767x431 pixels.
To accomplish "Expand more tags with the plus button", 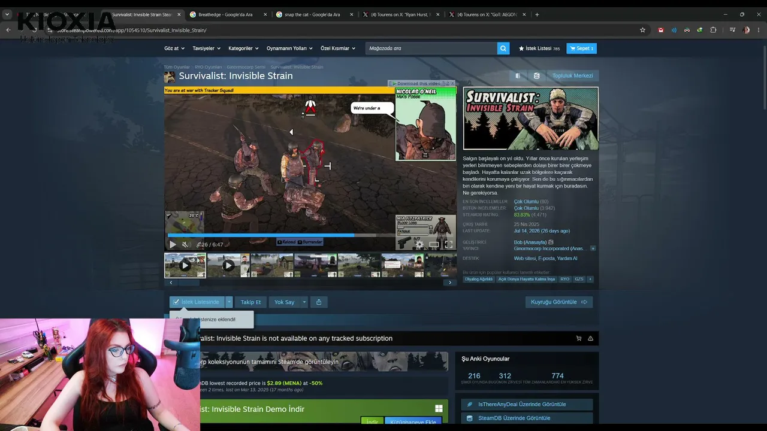I will click(590, 279).
